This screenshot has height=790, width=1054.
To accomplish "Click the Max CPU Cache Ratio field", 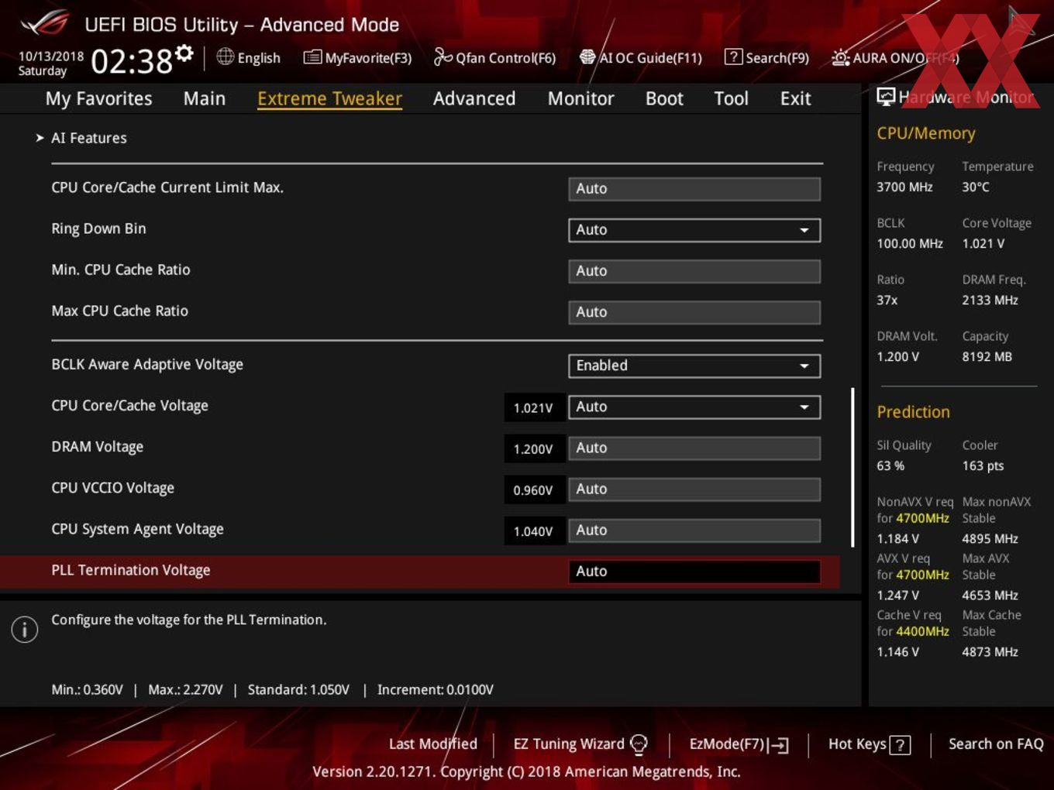I will click(694, 312).
